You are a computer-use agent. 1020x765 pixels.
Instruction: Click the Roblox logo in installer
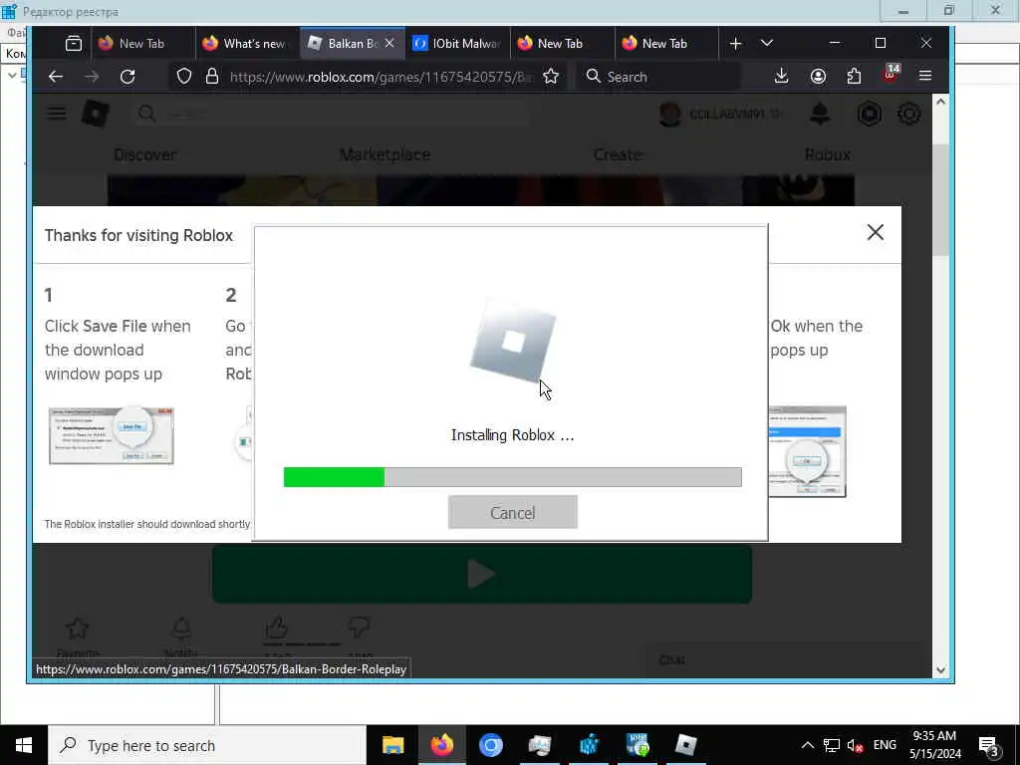coord(513,341)
